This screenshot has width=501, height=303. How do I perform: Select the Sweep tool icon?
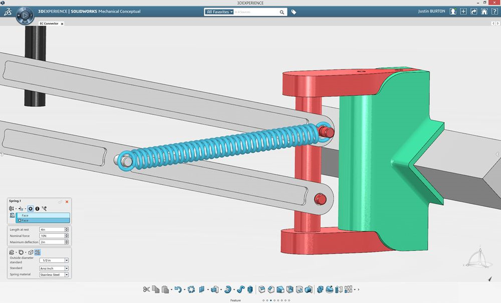240,289
